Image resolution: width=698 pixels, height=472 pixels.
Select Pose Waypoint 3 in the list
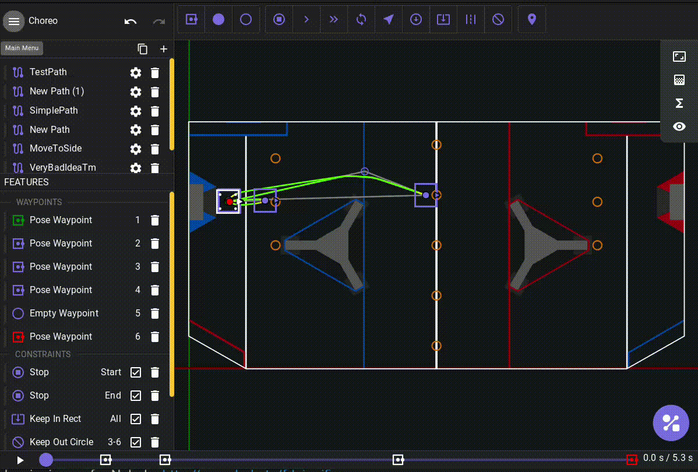pyautogui.click(x=84, y=267)
